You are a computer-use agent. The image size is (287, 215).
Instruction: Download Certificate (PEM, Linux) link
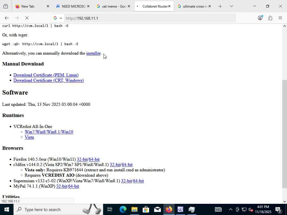pos(46,75)
